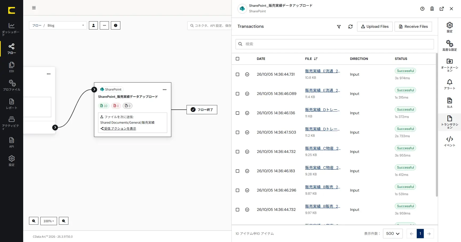Open the Alerts bell icon

coord(450,84)
